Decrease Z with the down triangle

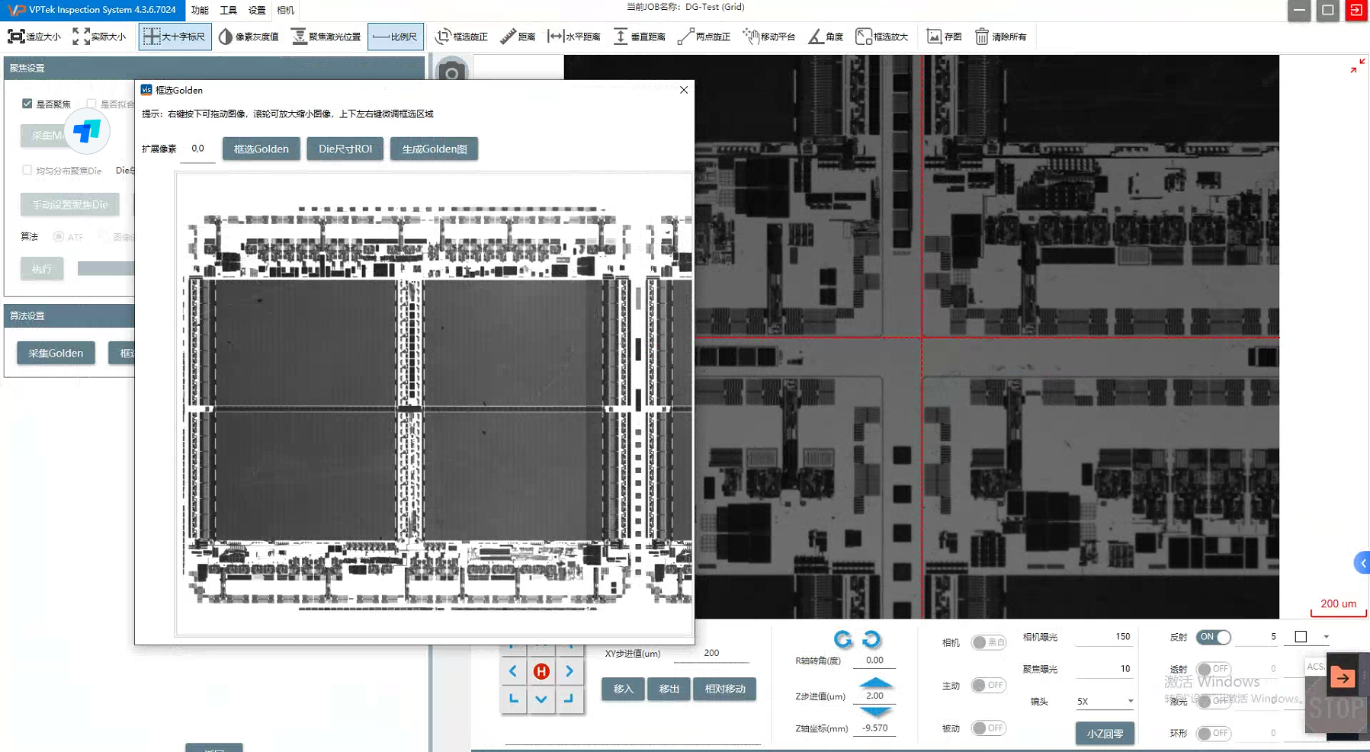(875, 712)
